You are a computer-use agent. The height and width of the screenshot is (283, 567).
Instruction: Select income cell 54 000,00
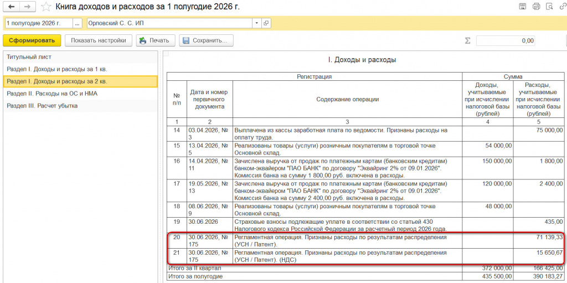click(x=488, y=149)
